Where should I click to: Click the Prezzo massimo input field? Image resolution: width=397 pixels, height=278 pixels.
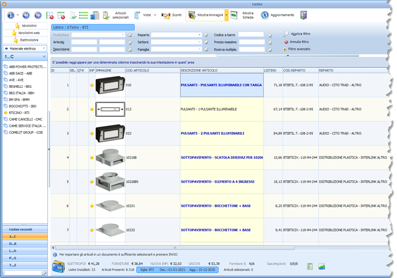point(252,42)
